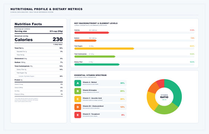This screenshot has width=209, height=134.
Task: Select the red Calories progress bar
Action: (92, 33)
